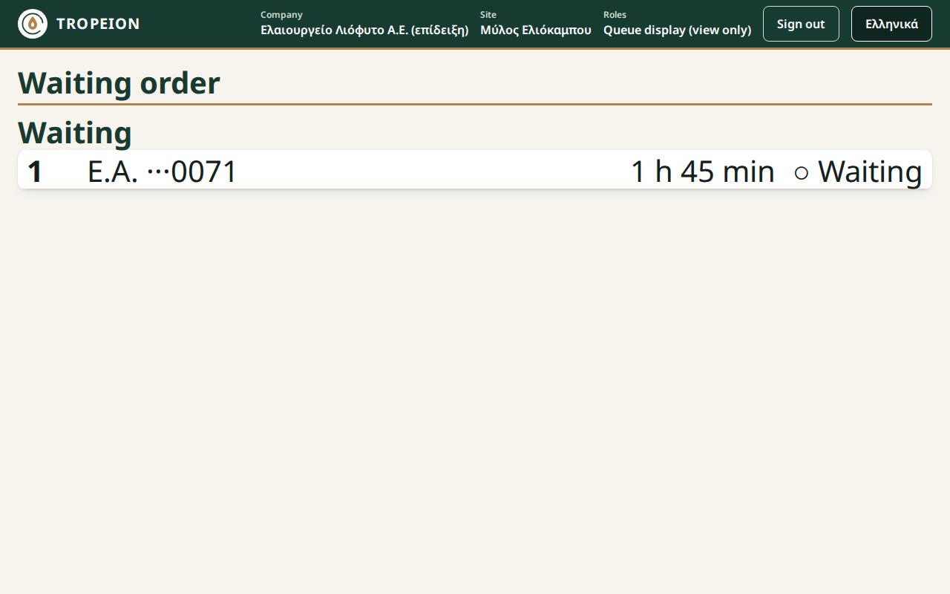Select queue entry E.A. ···0071
Viewport: 950px width, 594px height.
(475, 170)
